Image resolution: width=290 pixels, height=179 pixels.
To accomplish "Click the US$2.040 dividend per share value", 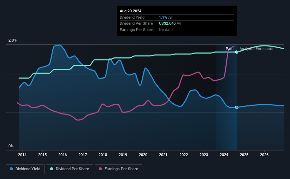I will (x=167, y=24).
